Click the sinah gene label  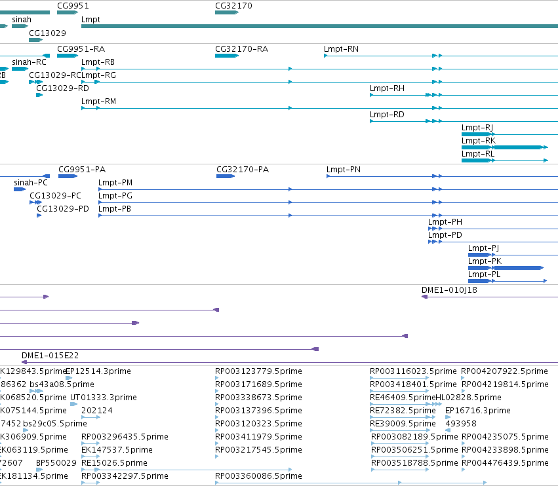pyautogui.click(x=22, y=20)
